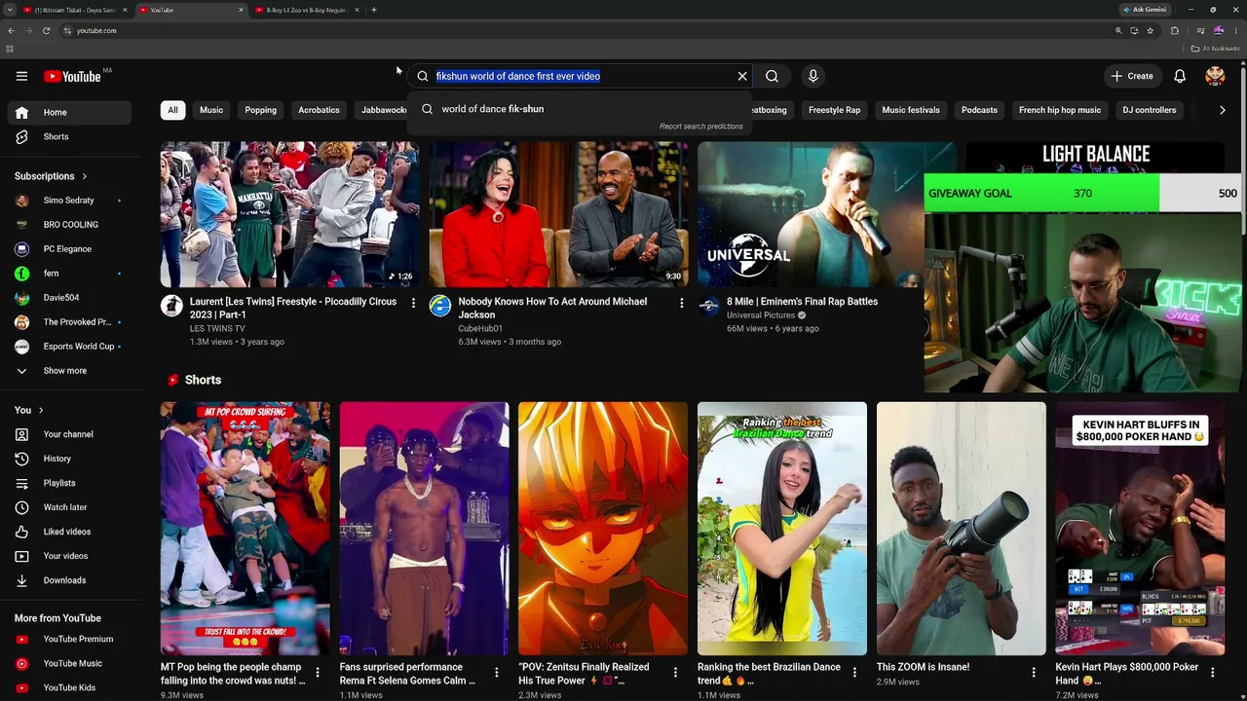
Task: Choose the "world of dance fik-shun" suggestion
Action: (580, 109)
